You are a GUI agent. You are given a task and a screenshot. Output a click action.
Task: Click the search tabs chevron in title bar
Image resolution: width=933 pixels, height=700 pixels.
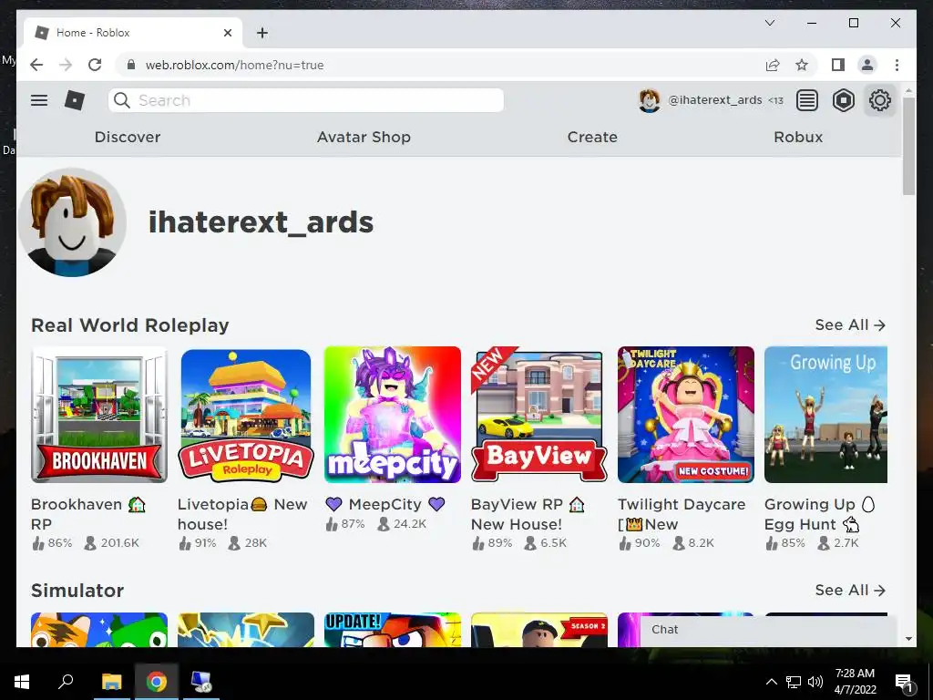[x=770, y=23]
